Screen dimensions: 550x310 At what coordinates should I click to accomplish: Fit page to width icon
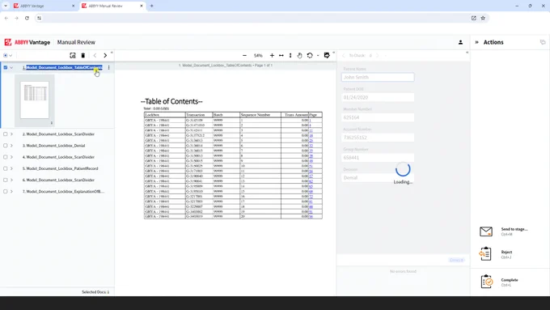point(281,56)
